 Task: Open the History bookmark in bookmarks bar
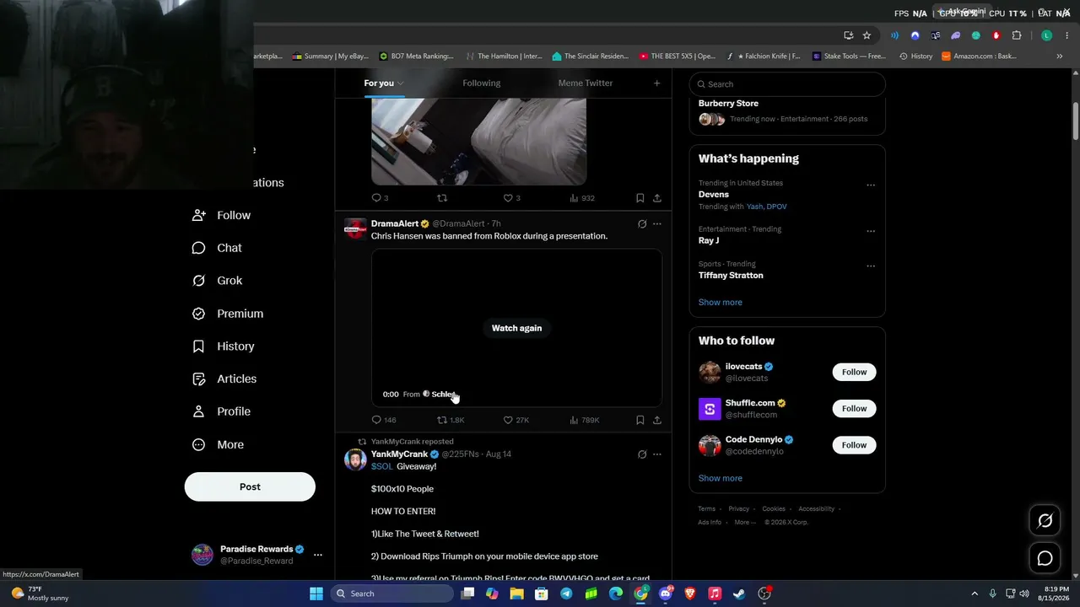click(x=915, y=56)
